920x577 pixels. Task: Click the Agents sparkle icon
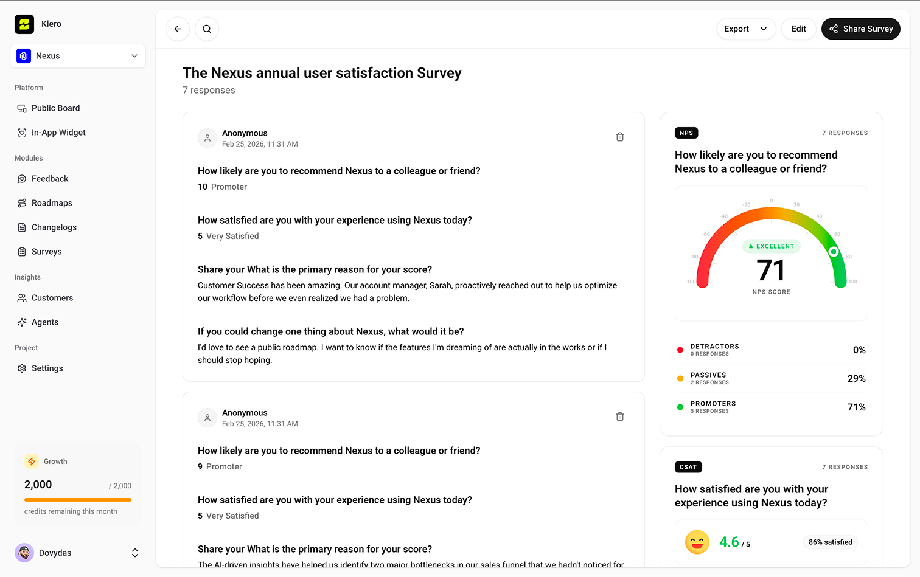click(x=22, y=322)
